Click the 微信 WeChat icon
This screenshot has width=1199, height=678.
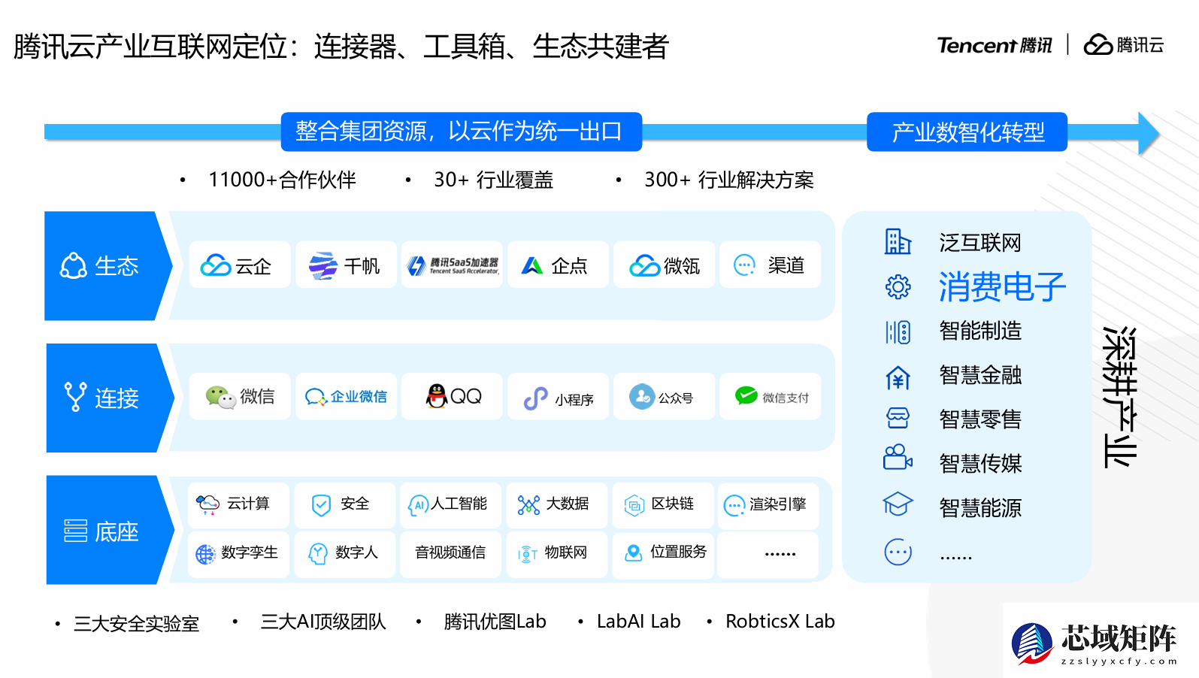[x=221, y=396]
